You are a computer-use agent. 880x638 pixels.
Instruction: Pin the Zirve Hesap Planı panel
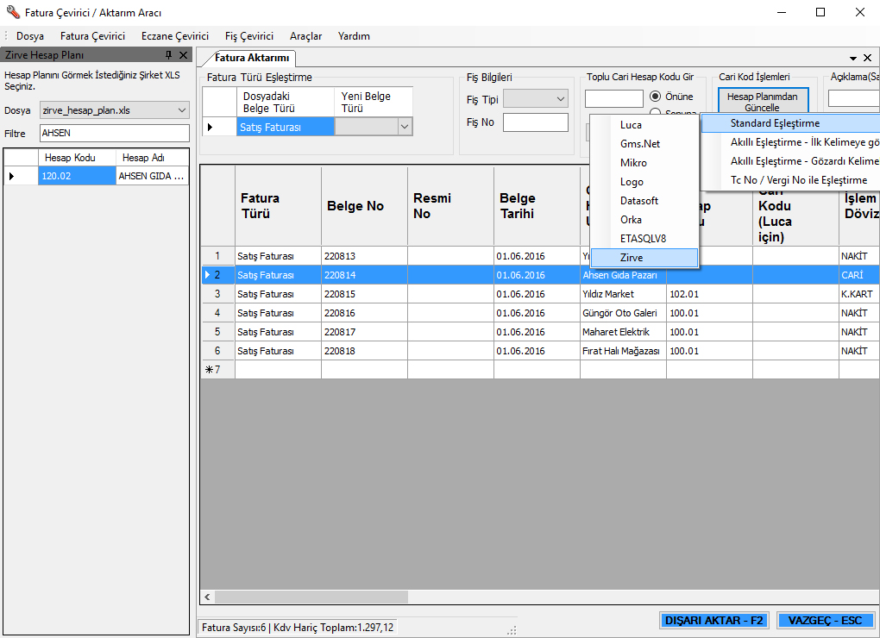tap(168, 55)
